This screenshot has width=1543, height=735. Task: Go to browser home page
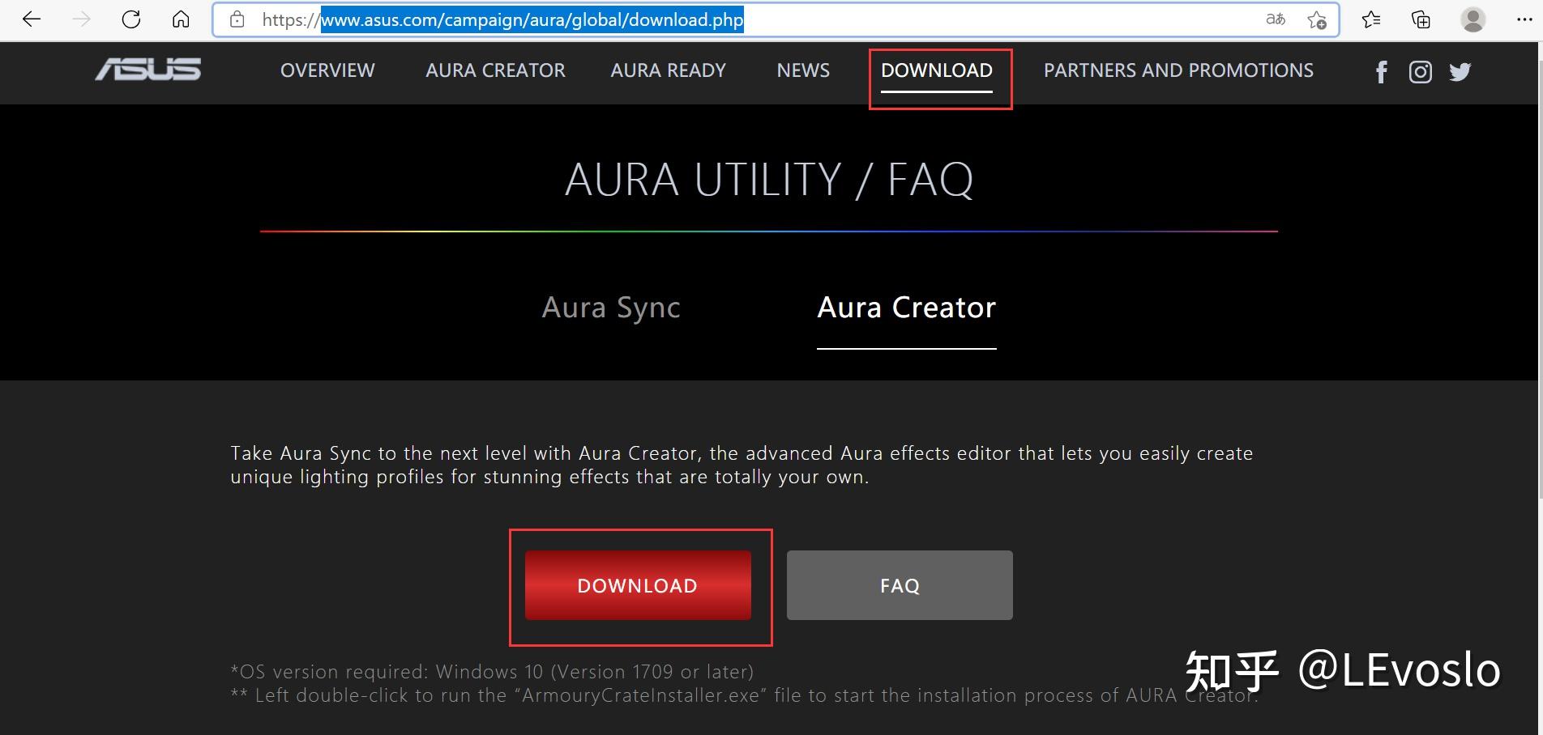click(180, 19)
